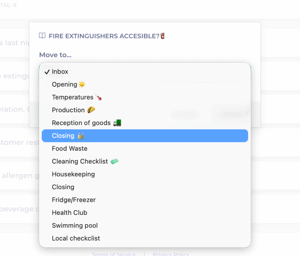
Task: Select Fridge/Freezer option
Action: coord(74,200)
